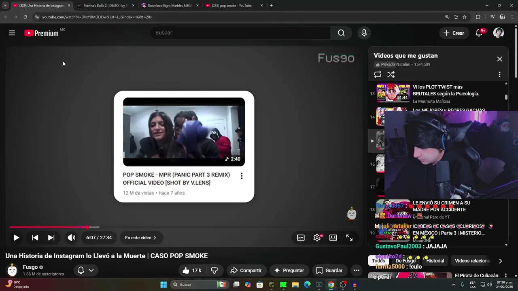Focus the Buscar search field

[x=240, y=33]
